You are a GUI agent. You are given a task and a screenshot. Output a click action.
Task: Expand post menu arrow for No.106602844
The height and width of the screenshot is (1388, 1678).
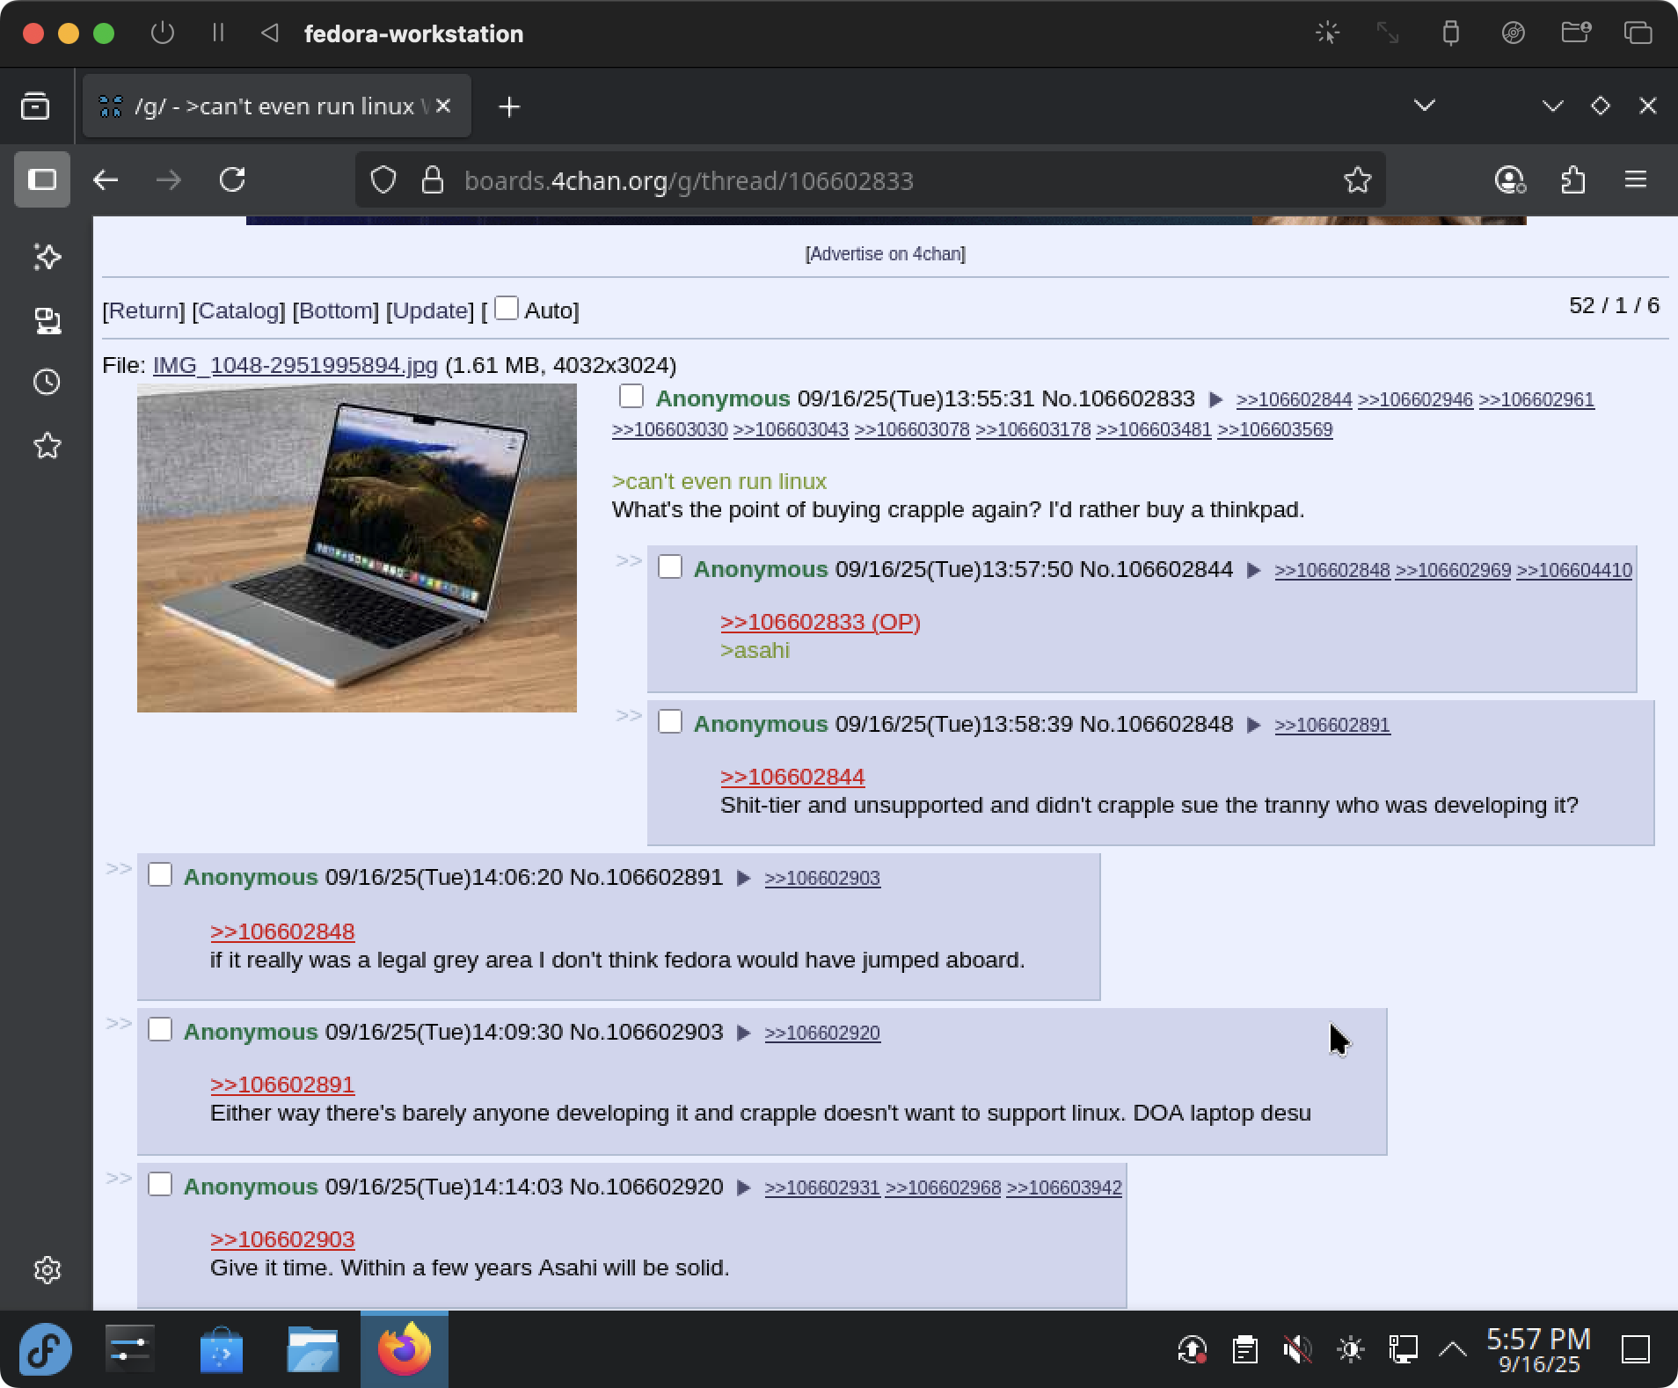1254,571
